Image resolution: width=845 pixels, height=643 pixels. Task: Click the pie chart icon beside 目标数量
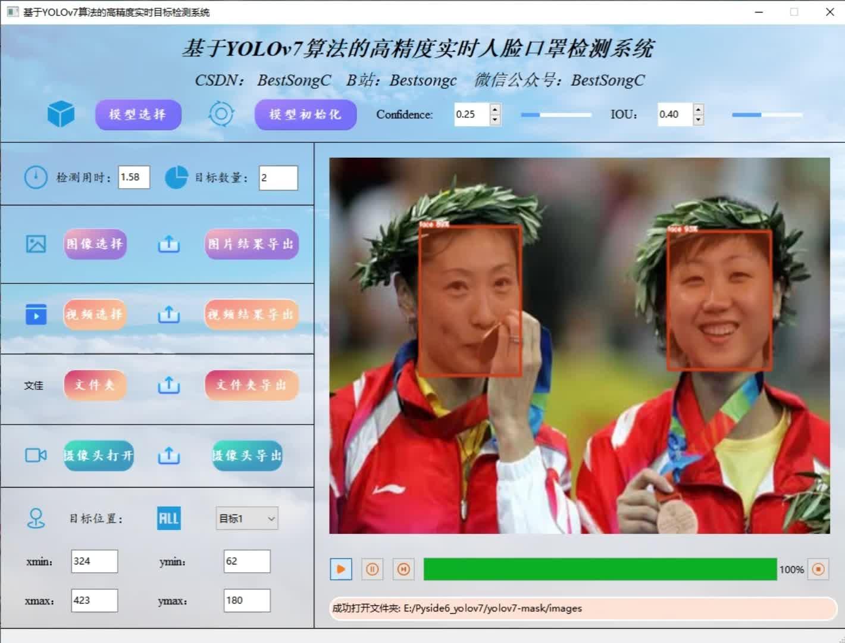click(176, 177)
